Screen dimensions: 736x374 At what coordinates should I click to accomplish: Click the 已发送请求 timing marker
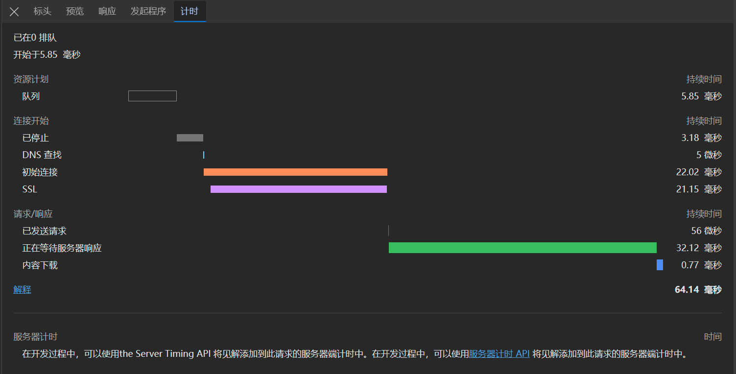tap(388, 231)
